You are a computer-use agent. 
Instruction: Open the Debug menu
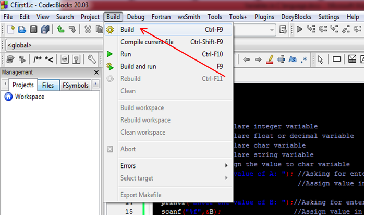coord(136,17)
